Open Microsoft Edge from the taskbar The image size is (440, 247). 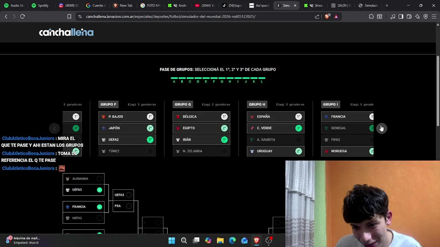pyautogui.click(x=232, y=240)
